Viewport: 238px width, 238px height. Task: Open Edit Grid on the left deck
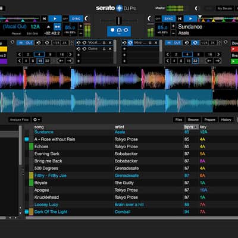(32, 33)
